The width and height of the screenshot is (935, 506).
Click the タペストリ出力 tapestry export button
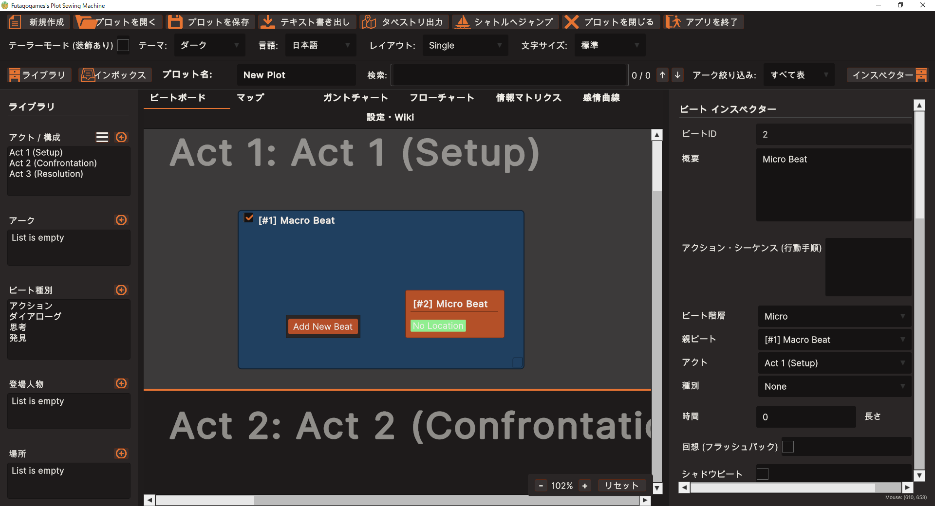tap(404, 22)
